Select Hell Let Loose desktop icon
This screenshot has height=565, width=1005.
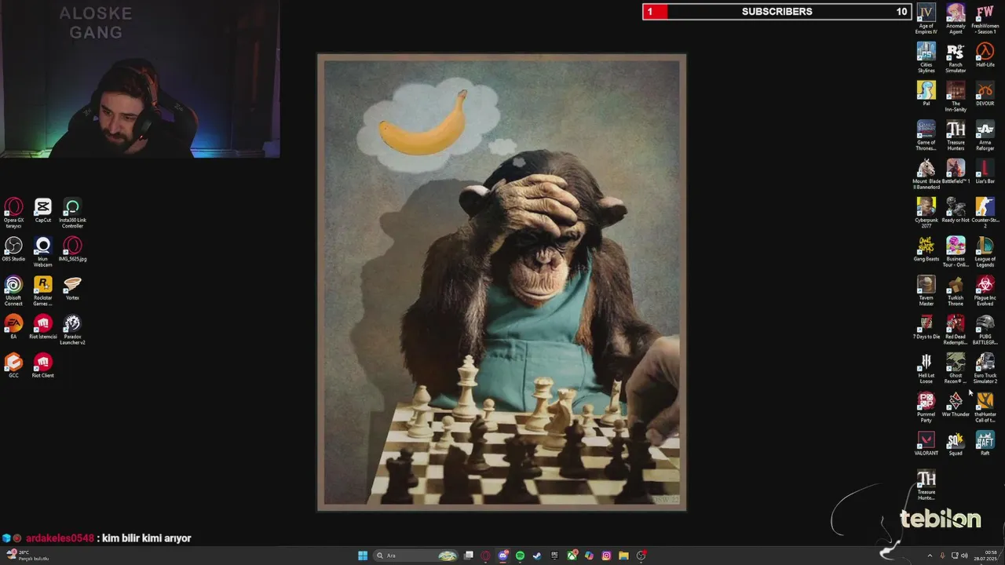[926, 368]
